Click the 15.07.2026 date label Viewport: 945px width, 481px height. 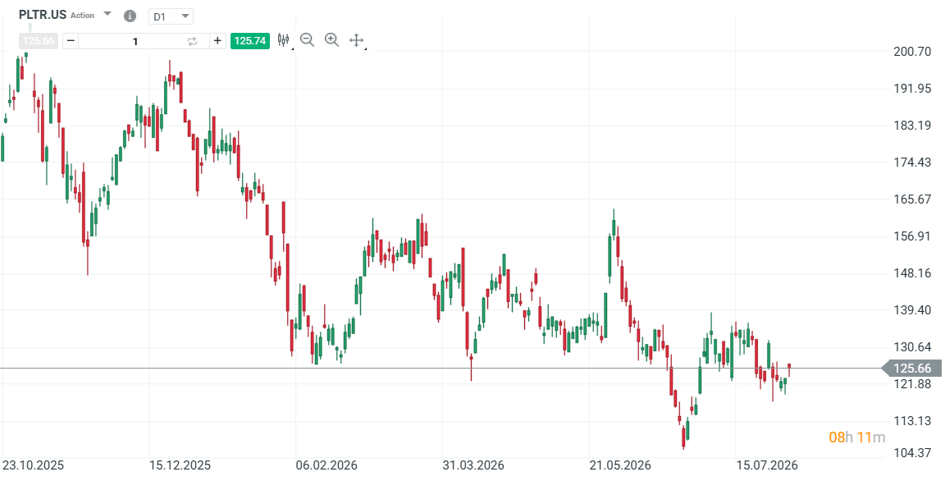(x=767, y=465)
